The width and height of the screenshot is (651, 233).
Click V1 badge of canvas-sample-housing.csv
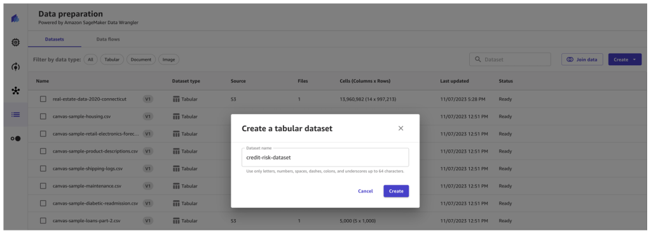(x=147, y=116)
